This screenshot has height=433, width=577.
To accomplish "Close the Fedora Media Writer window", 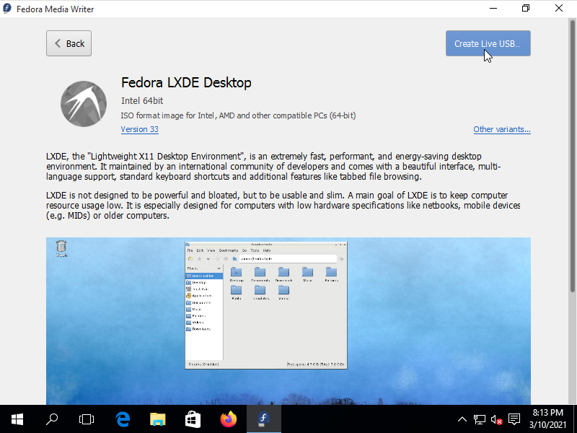I will [x=558, y=9].
